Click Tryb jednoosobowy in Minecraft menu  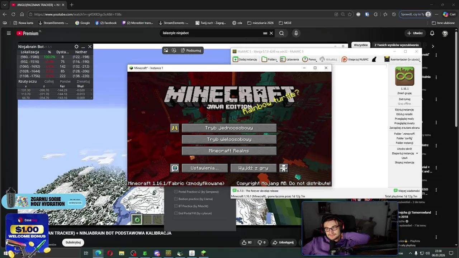tap(229, 128)
